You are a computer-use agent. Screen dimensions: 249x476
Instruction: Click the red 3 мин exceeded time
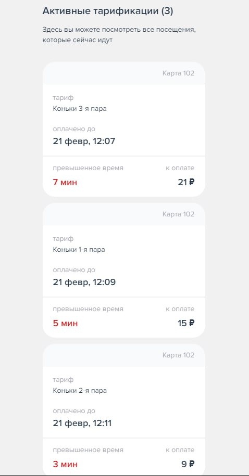pyautogui.click(x=65, y=464)
